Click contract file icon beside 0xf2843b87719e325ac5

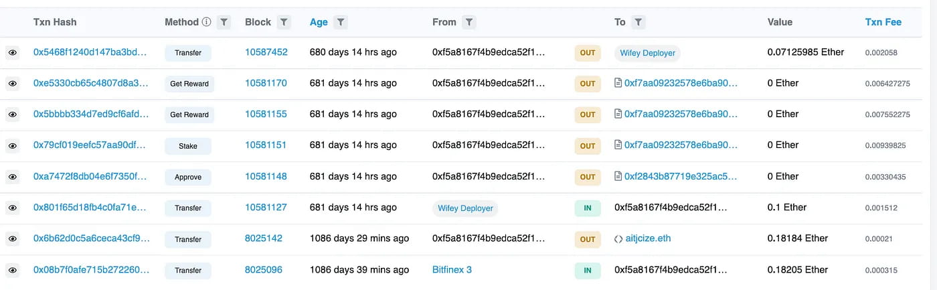(x=618, y=177)
